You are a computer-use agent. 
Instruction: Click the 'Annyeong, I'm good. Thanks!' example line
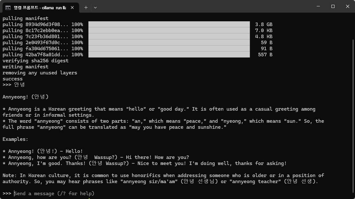tap(144, 163)
